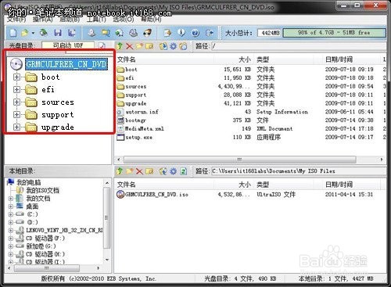Click the New blank image icon
This screenshot has width=391, height=287.
point(13,33)
